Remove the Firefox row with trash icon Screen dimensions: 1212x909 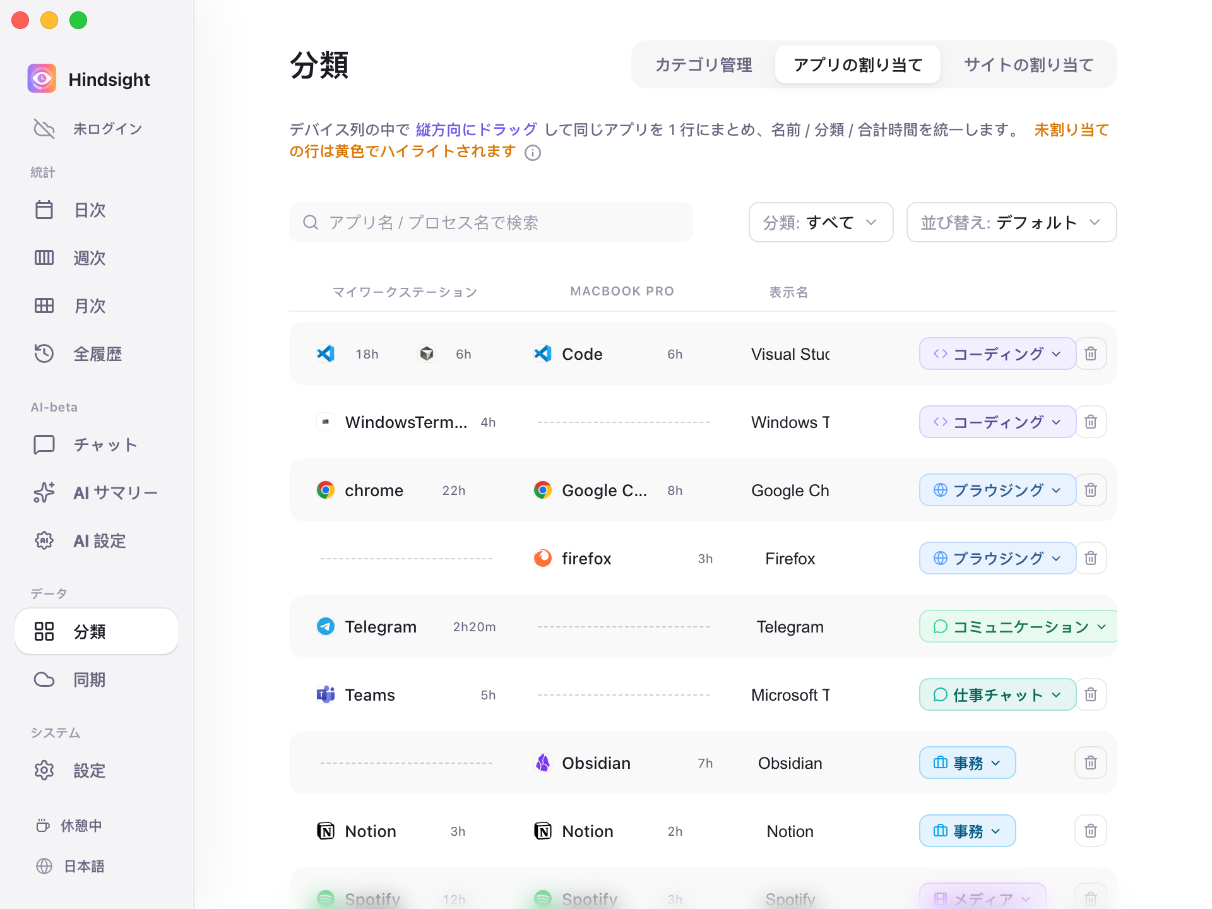(1090, 558)
